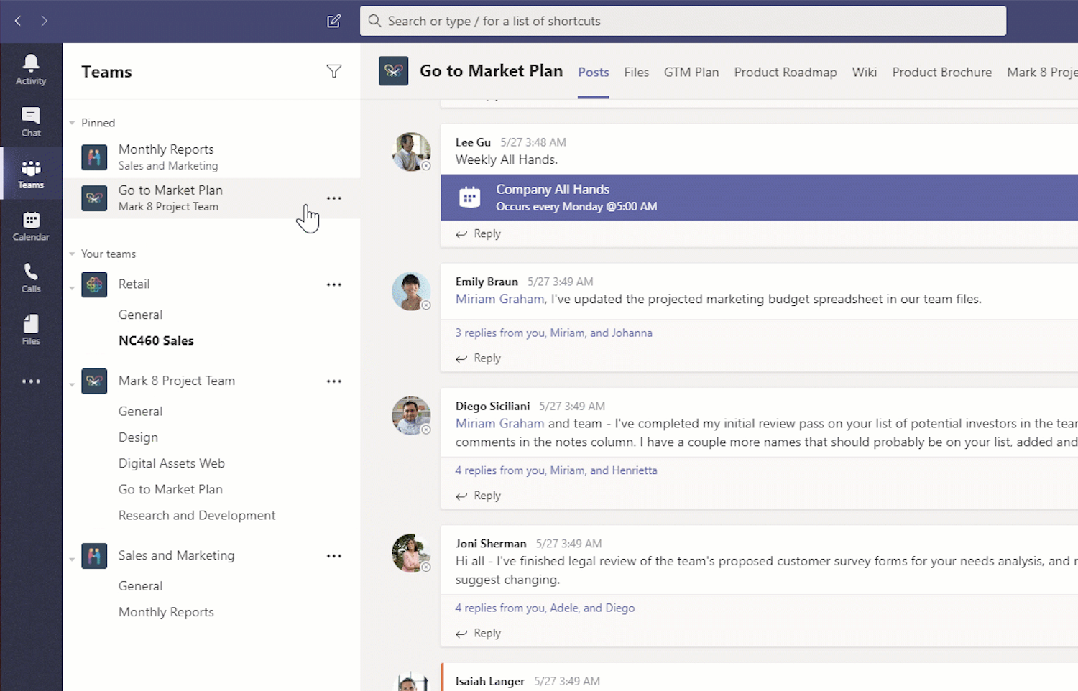This screenshot has height=691, width=1078.
Task: Open Retail General channel
Action: point(141,315)
